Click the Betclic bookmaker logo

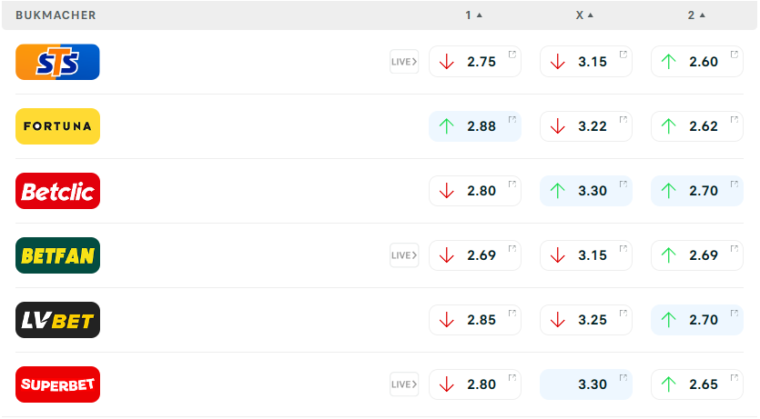tap(57, 191)
